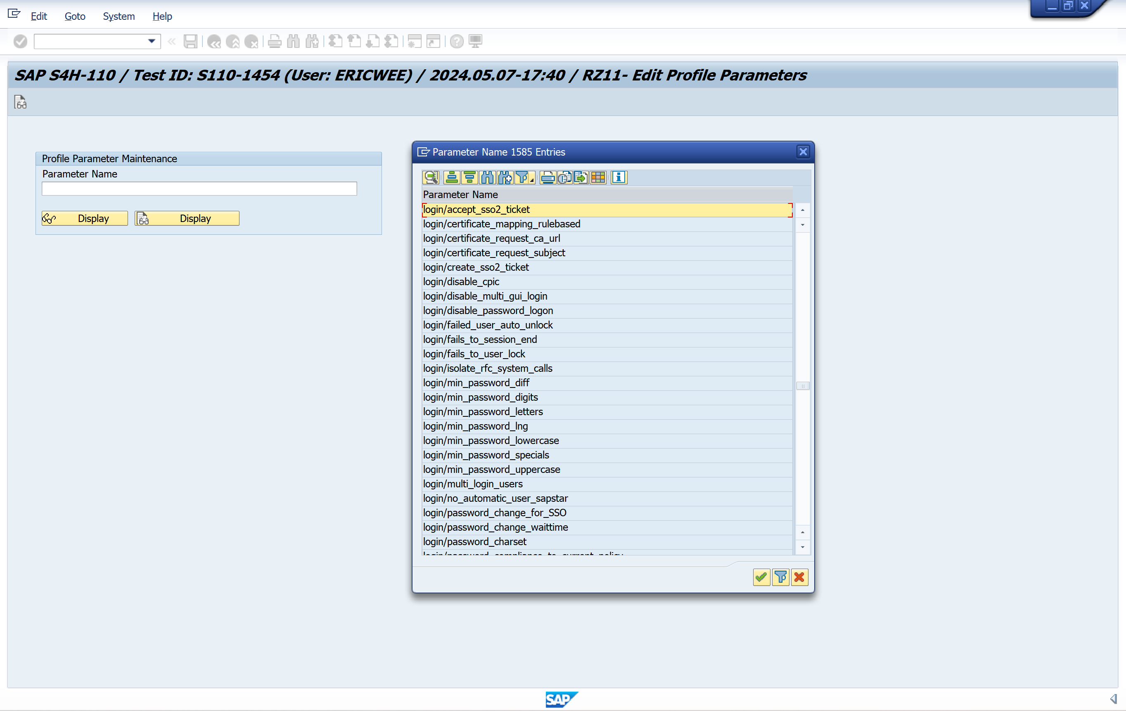Image resolution: width=1126 pixels, height=711 pixels.
Task: Print the parameter name list
Action: pyautogui.click(x=547, y=177)
